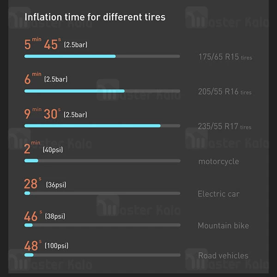The width and height of the screenshot is (277, 277).
Task: Select the "205/55 R16 tires" label
Action: click(225, 91)
